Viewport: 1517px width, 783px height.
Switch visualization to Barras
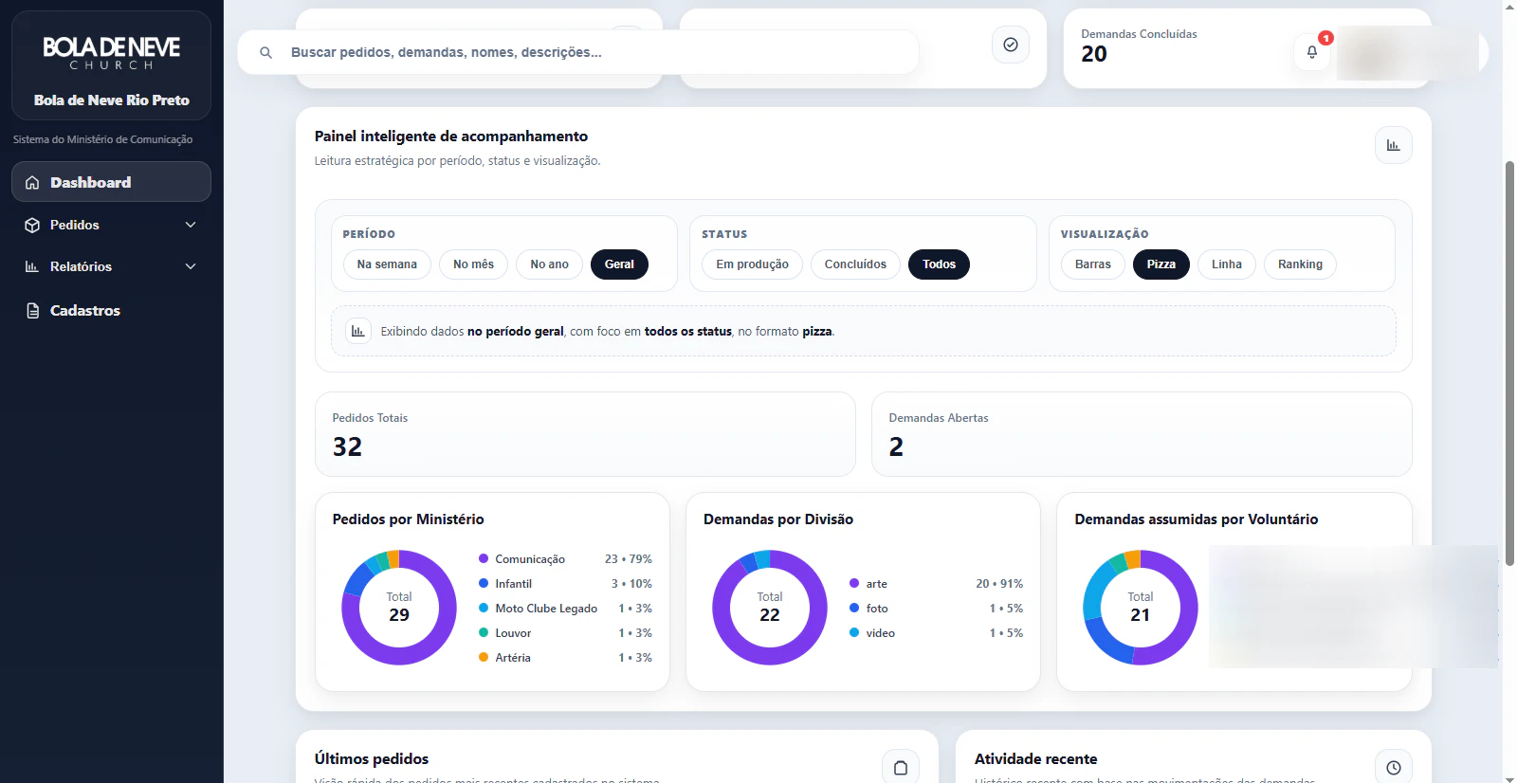1093,264
